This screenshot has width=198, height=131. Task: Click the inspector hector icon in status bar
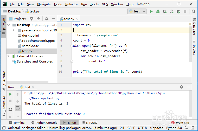click(193, 128)
